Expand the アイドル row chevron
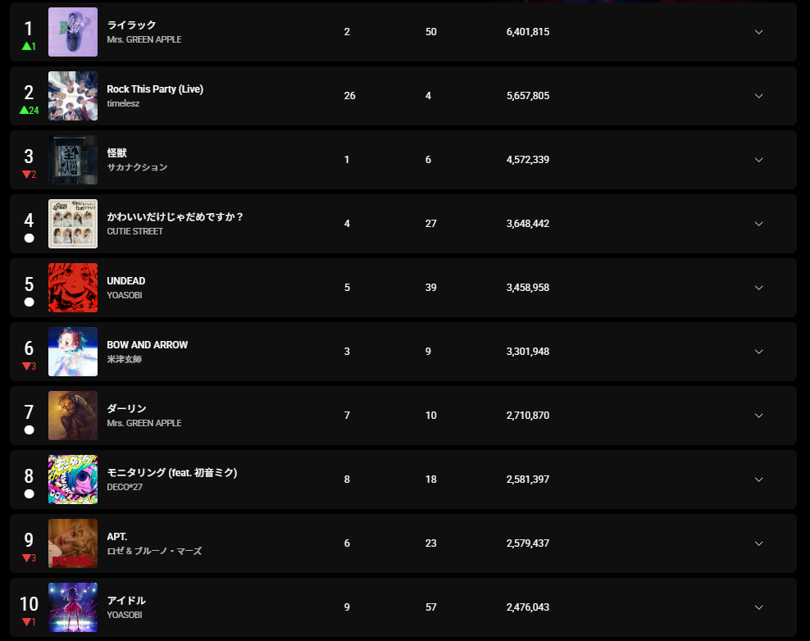 pyautogui.click(x=758, y=607)
